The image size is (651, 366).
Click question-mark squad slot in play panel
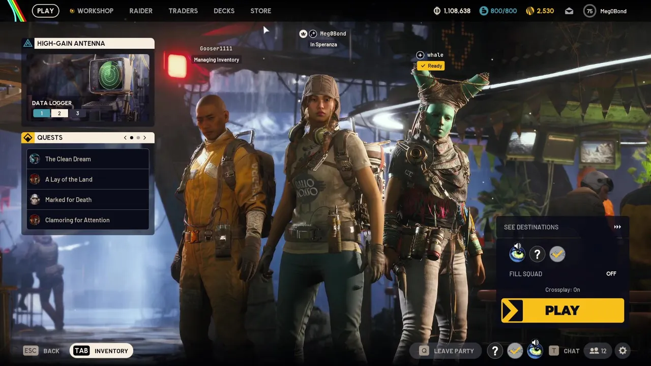537,254
